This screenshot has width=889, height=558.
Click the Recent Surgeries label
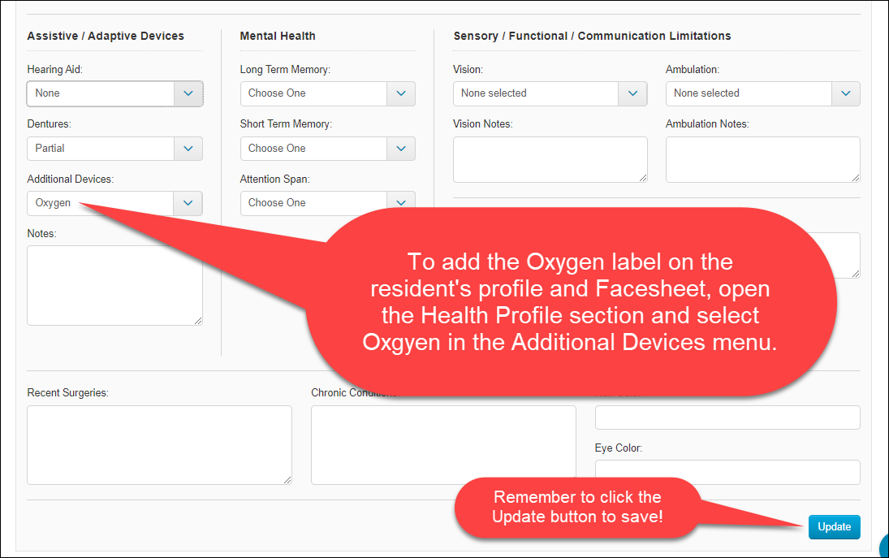click(x=67, y=393)
